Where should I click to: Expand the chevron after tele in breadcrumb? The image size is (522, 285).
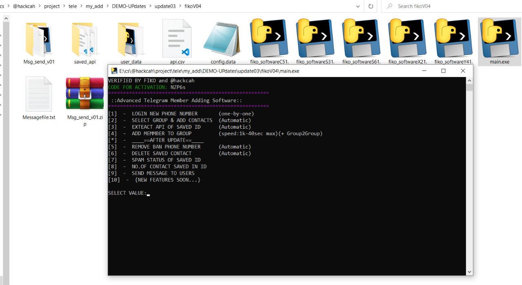(81, 6)
